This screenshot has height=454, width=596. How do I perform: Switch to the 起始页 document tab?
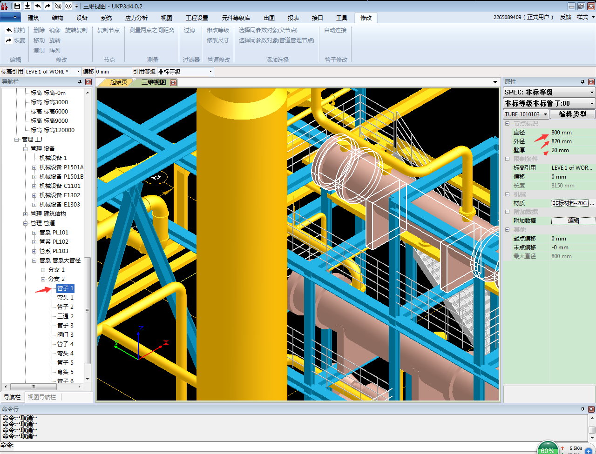118,82
